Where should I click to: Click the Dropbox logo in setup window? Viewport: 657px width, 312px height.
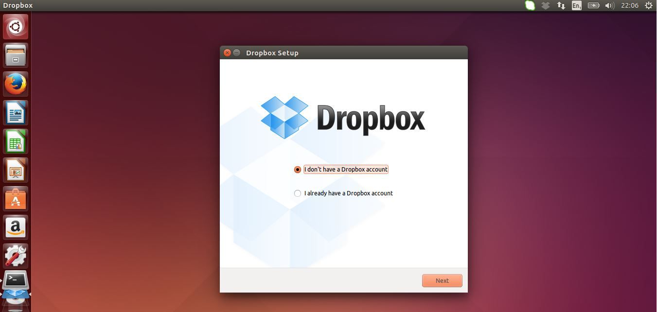pyautogui.click(x=343, y=117)
